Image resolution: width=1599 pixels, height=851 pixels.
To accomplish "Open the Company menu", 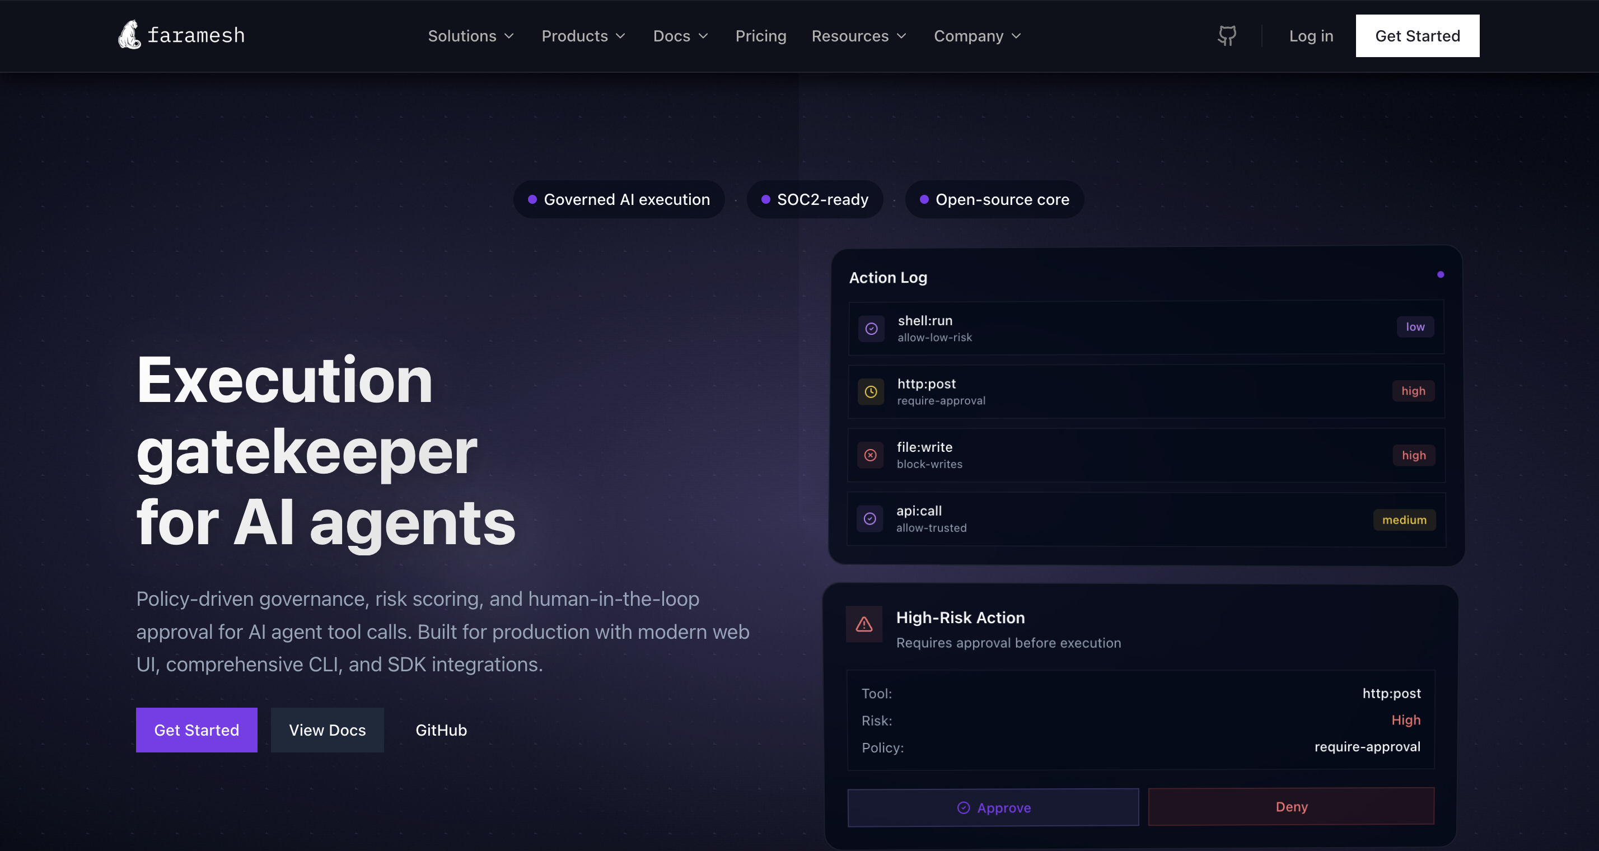I will (976, 36).
